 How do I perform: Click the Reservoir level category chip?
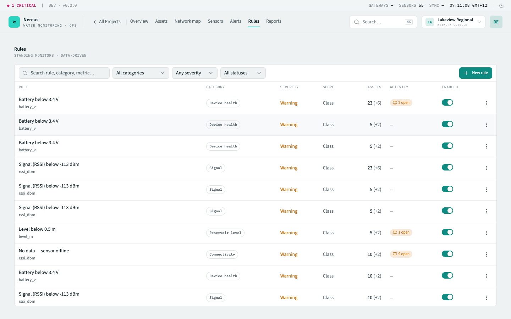(225, 233)
